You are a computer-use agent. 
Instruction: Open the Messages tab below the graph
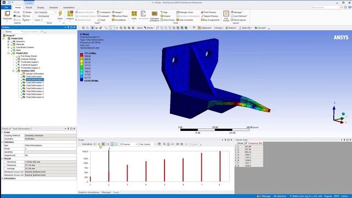pos(106,193)
